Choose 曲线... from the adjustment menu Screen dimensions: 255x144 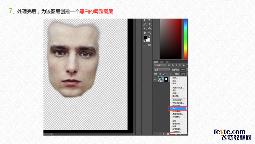[x=175, y=93]
